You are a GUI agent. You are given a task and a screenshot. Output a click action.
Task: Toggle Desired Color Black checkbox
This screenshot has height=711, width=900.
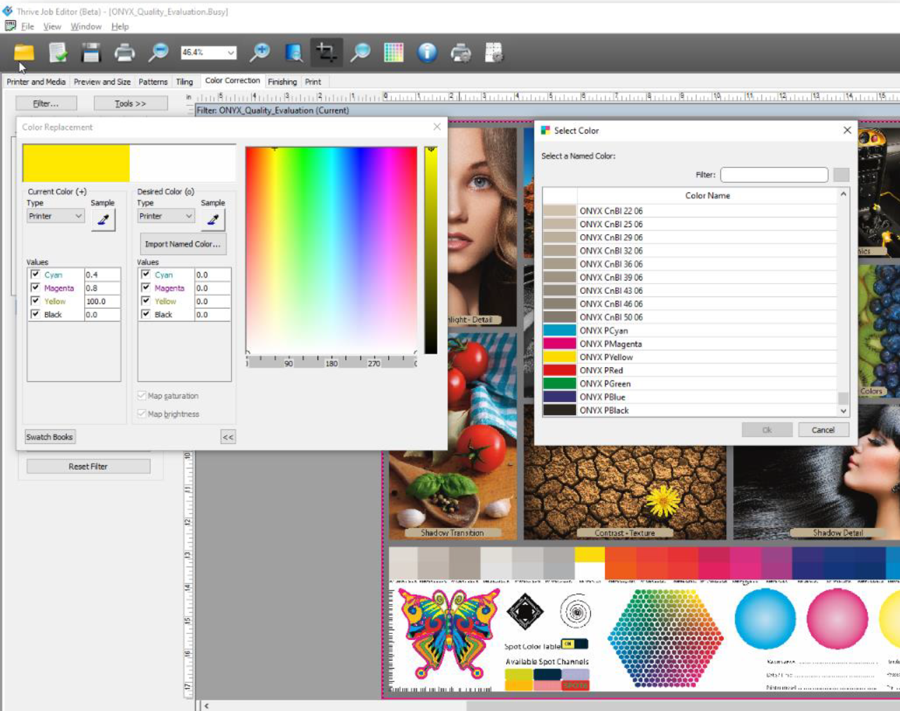coord(146,314)
